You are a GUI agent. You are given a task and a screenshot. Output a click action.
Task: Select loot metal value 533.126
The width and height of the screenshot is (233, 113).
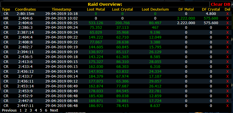point(96,23)
